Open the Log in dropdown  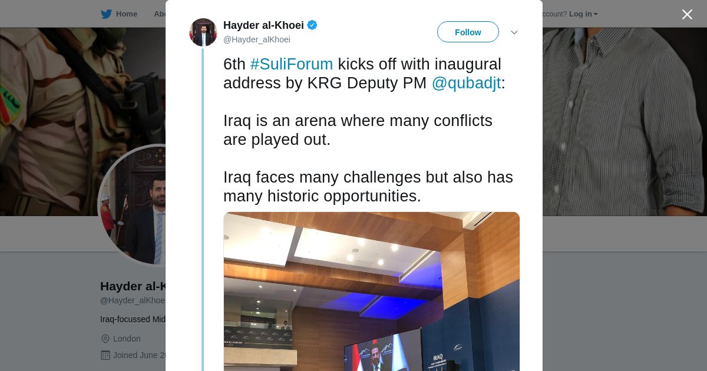tap(583, 14)
